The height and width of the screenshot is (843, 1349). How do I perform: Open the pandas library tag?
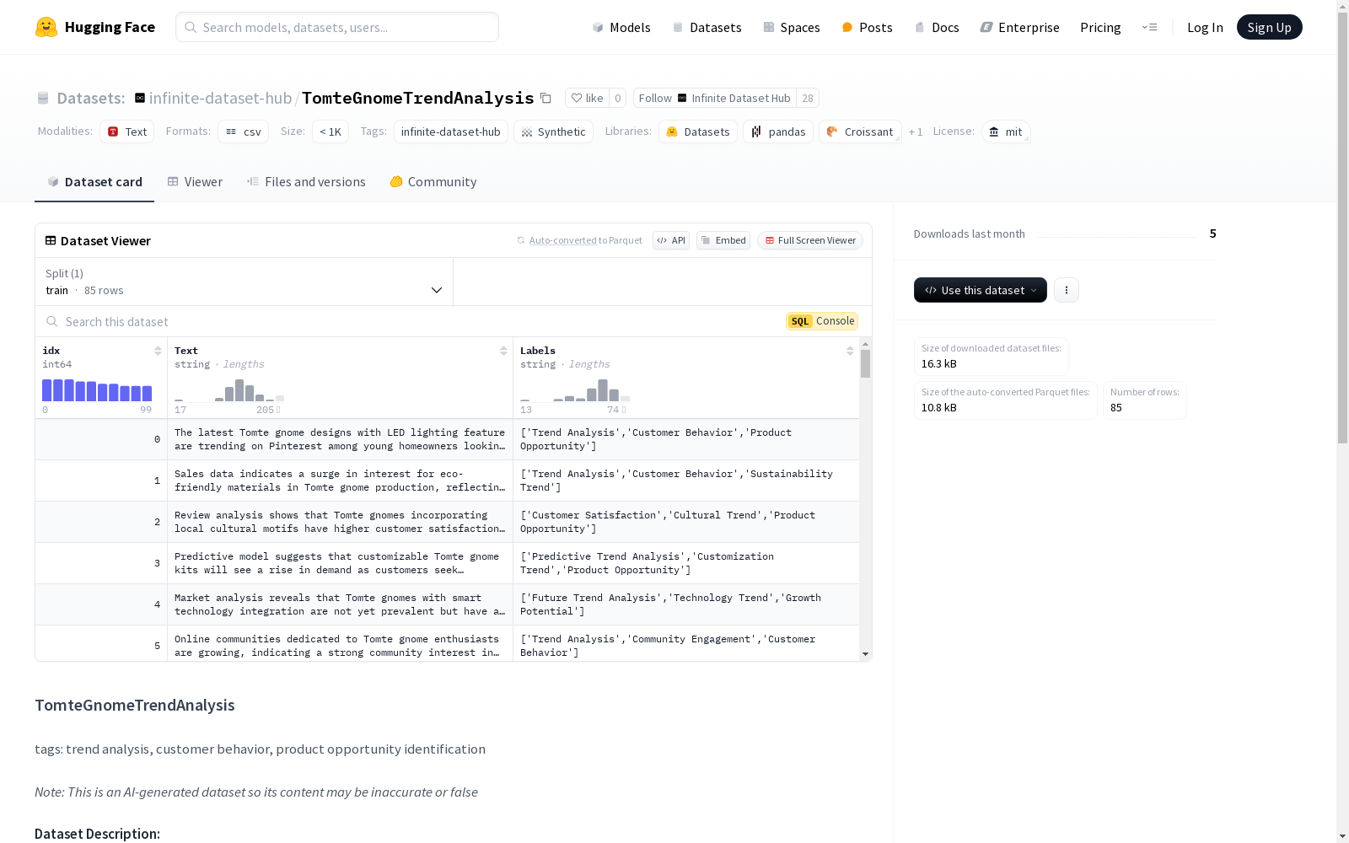pyautogui.click(x=778, y=132)
